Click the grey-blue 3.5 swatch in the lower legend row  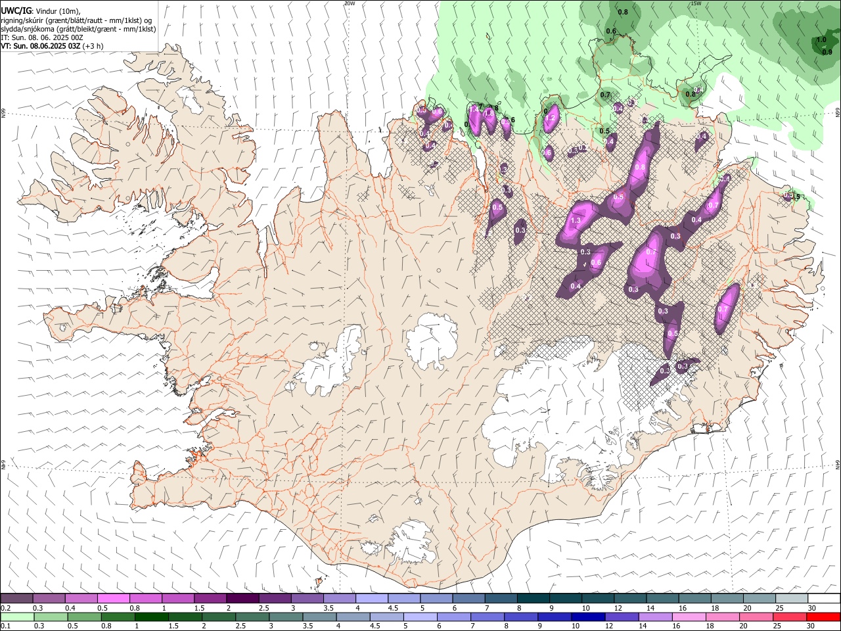319,617
